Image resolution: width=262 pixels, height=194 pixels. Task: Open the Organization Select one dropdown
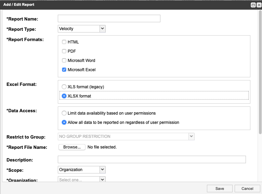pos(82,180)
